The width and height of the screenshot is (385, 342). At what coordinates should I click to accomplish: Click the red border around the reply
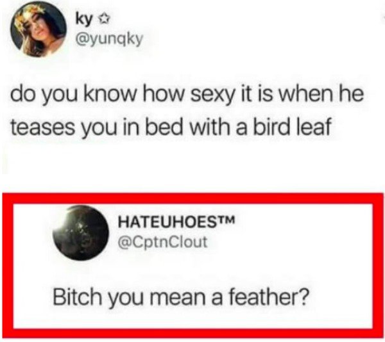(x=193, y=199)
